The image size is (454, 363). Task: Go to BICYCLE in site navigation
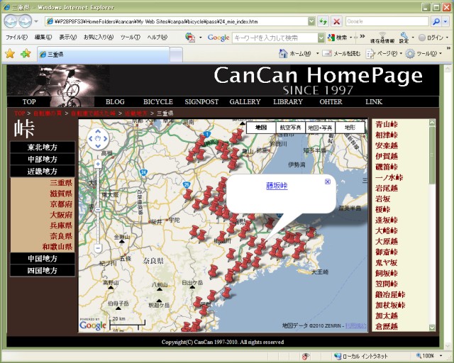pos(158,101)
